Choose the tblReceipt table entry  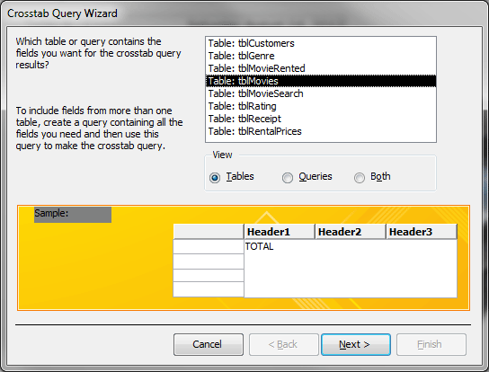(x=321, y=119)
